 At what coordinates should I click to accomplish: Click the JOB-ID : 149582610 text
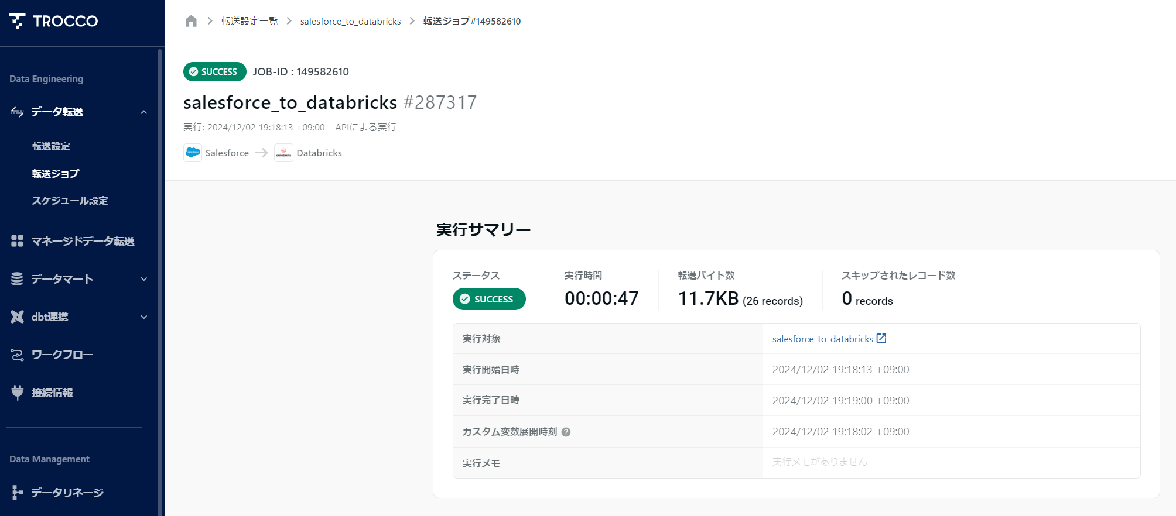[301, 71]
